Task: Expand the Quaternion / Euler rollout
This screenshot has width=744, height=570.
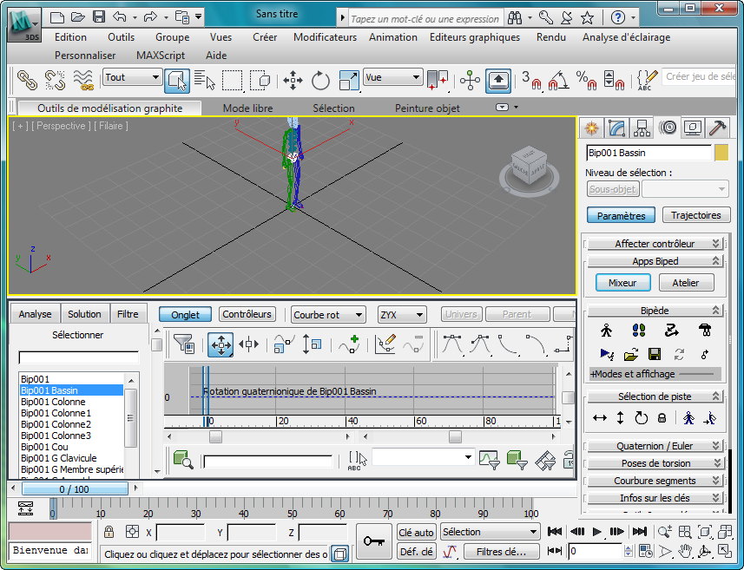Action: pos(654,446)
